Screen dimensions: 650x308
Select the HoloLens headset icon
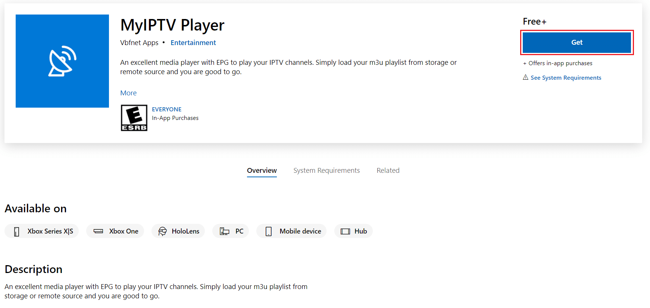[163, 231]
